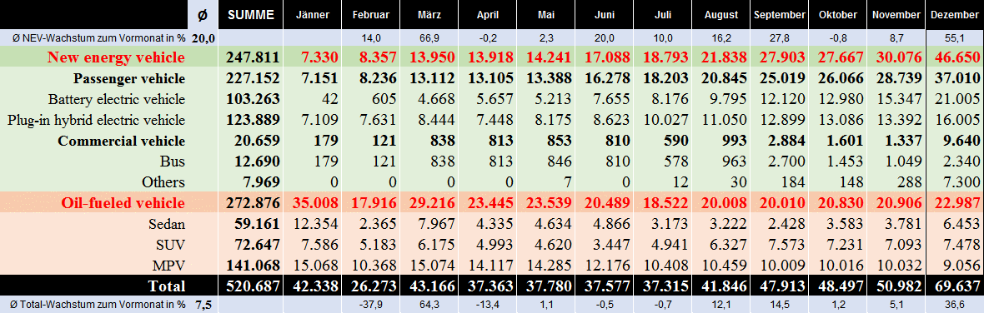Select Plug-in hybrid July value 10.027
Image resolution: width=984 pixels, height=313 pixels.
pyautogui.click(x=665, y=120)
